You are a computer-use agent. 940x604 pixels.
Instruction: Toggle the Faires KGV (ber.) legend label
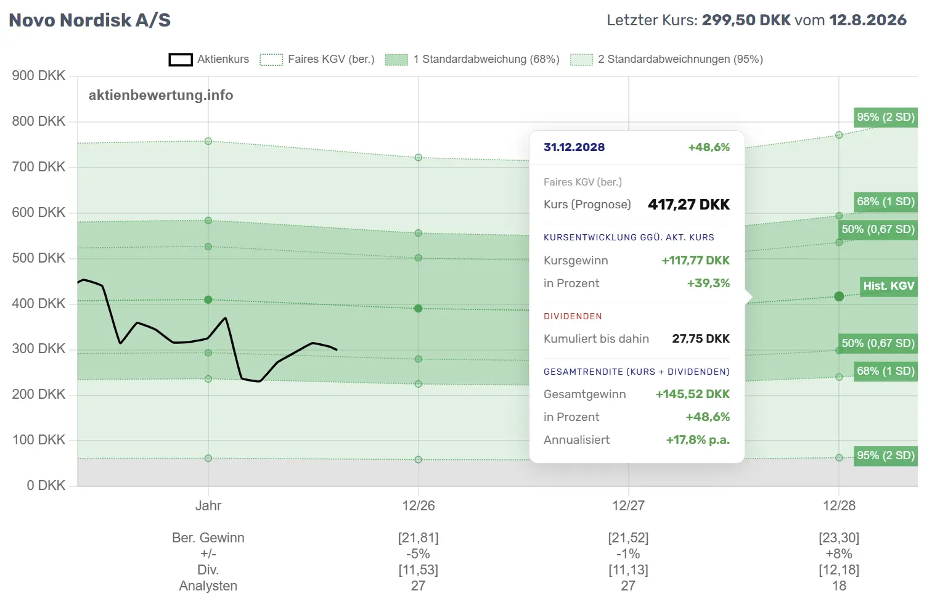(x=331, y=59)
